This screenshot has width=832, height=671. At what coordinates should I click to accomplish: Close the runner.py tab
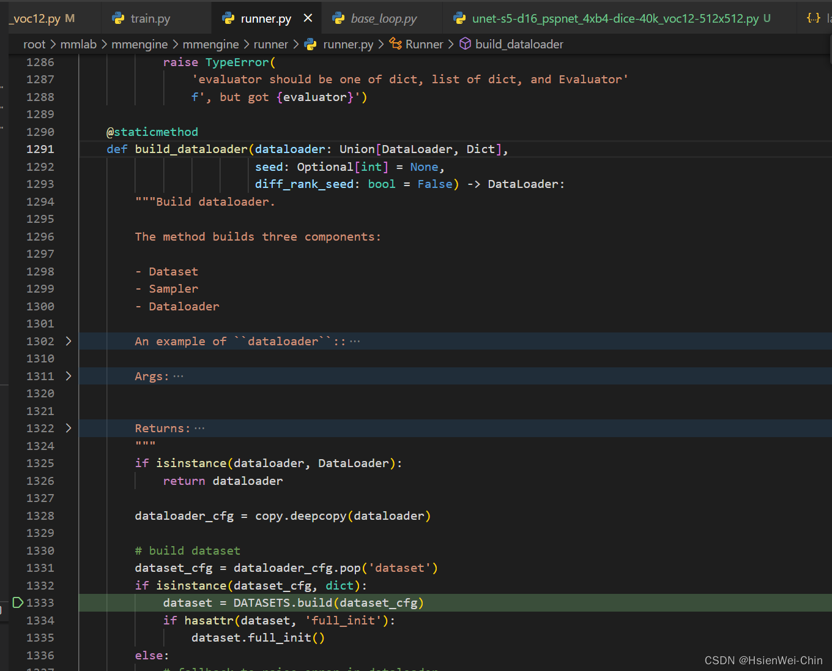pyautogui.click(x=308, y=18)
